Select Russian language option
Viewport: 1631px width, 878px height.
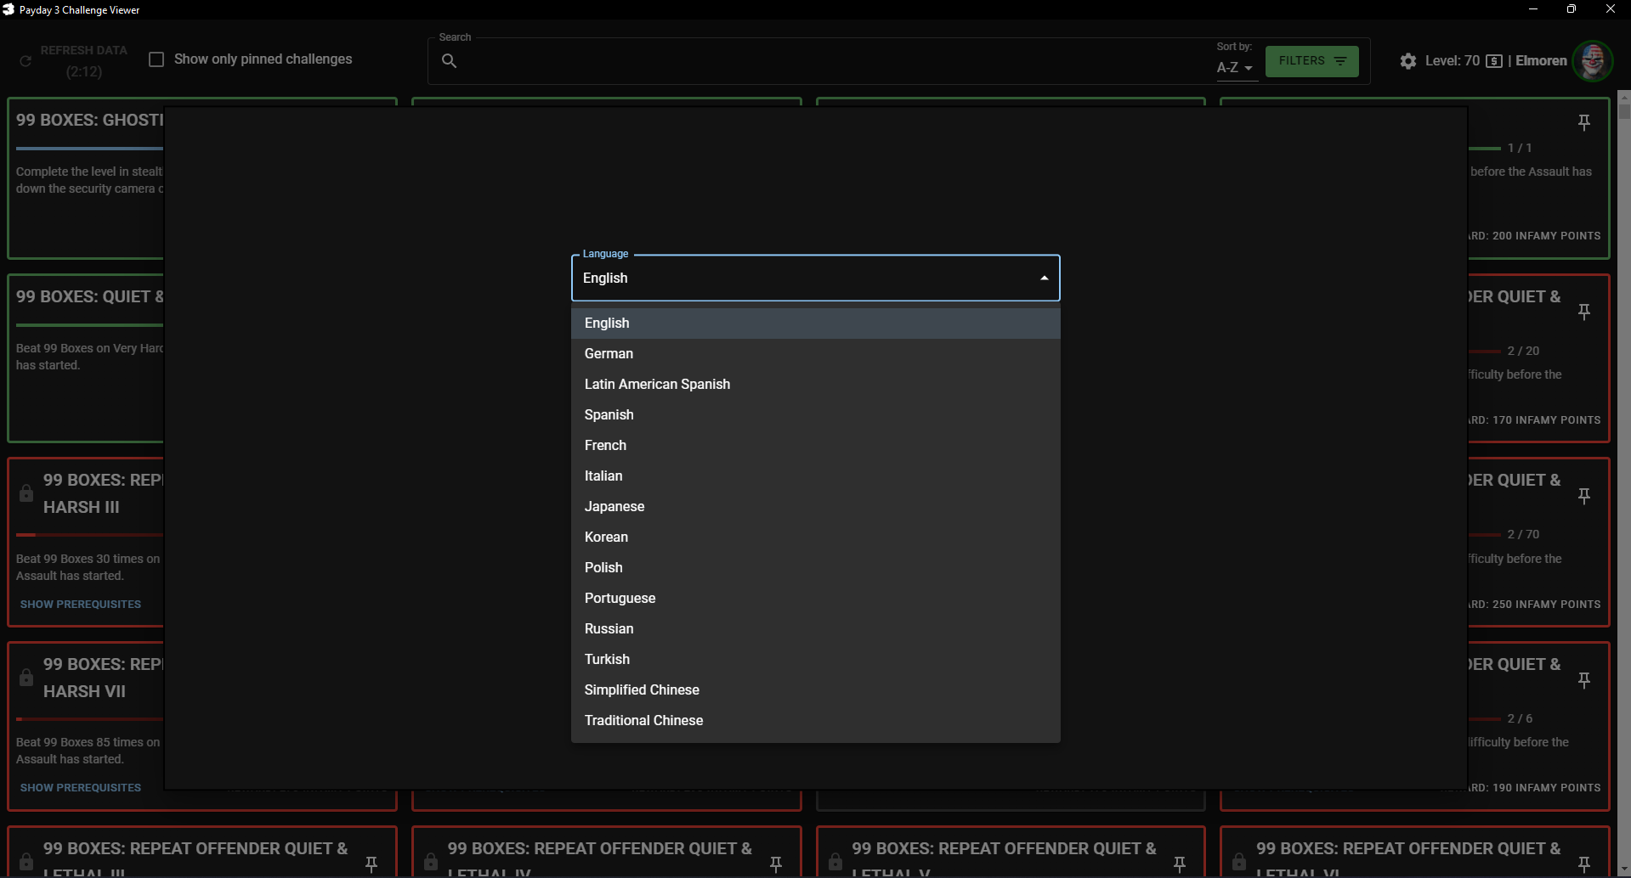tap(815, 629)
